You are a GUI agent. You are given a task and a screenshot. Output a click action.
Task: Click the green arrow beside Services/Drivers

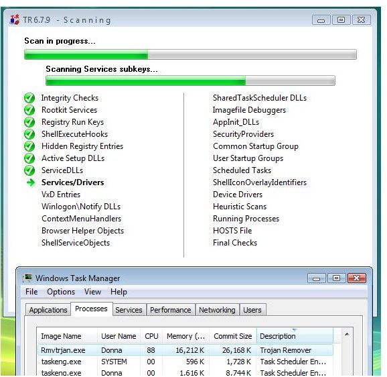click(x=31, y=182)
